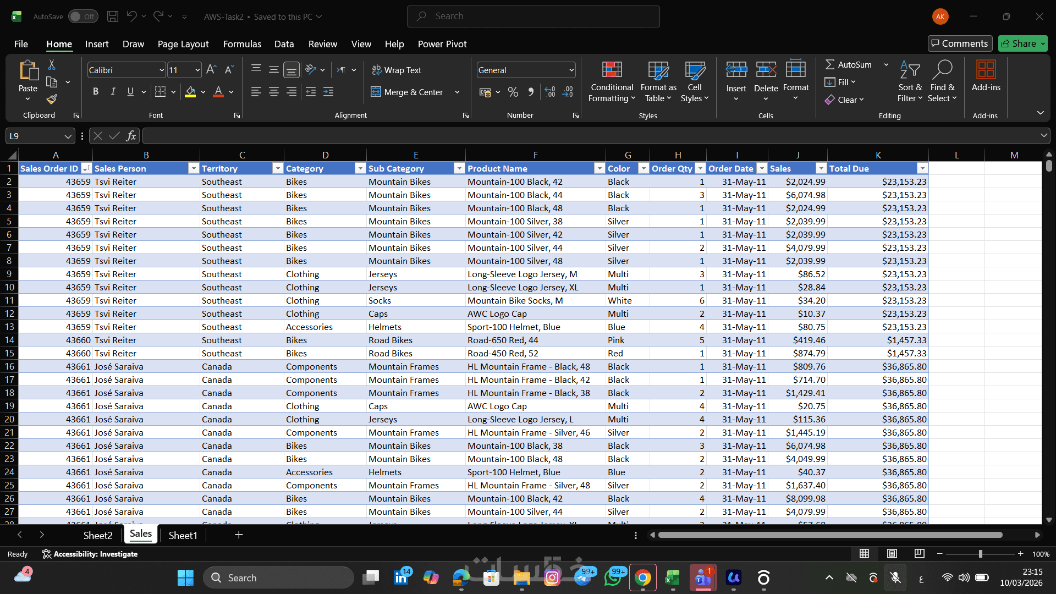The image size is (1056, 594).
Task: Click the Merge & Center icon
Action: coord(376,92)
